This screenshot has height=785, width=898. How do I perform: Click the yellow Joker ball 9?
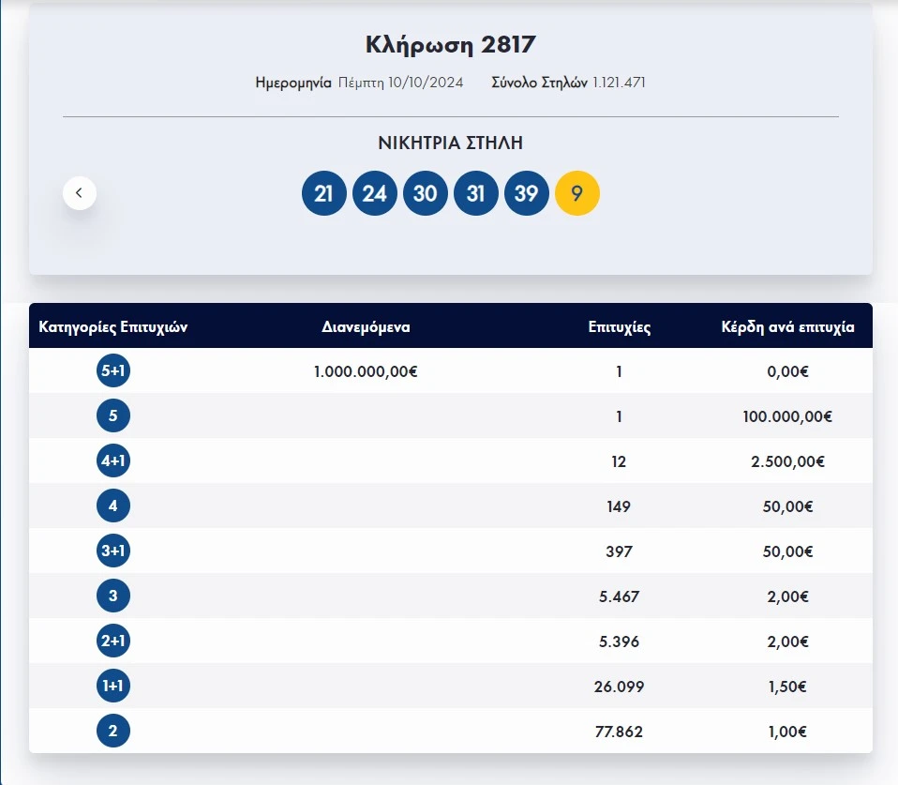[577, 193]
